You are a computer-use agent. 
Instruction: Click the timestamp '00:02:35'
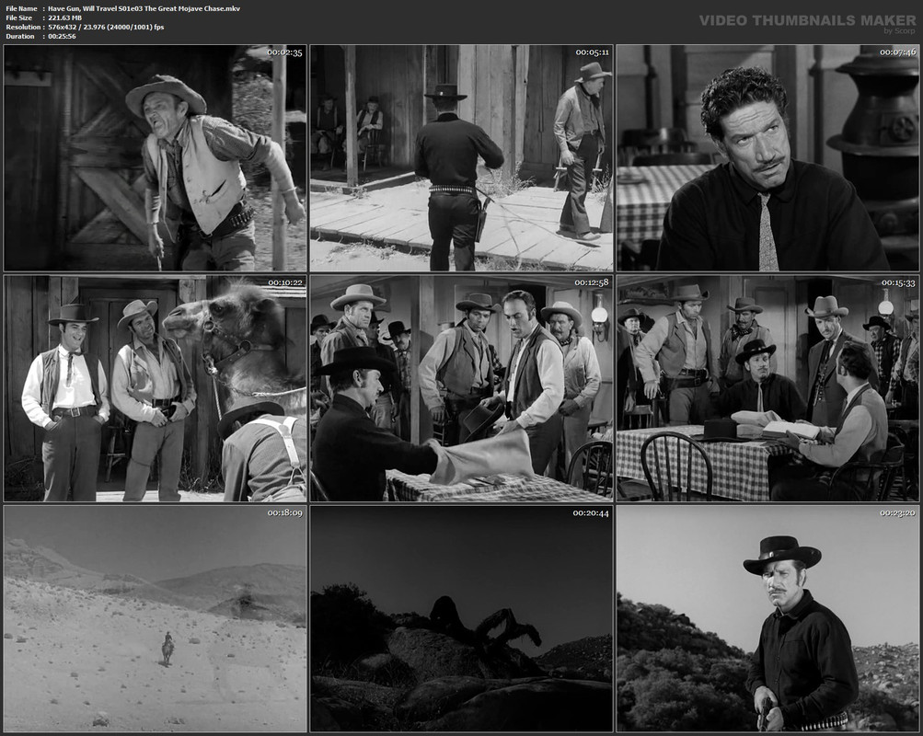[284, 52]
